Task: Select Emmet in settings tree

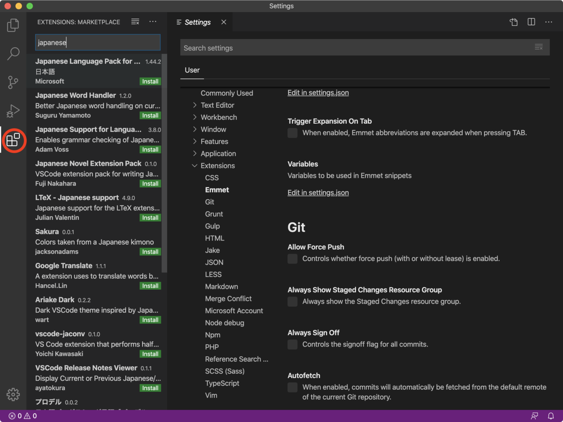Action: 217,190
